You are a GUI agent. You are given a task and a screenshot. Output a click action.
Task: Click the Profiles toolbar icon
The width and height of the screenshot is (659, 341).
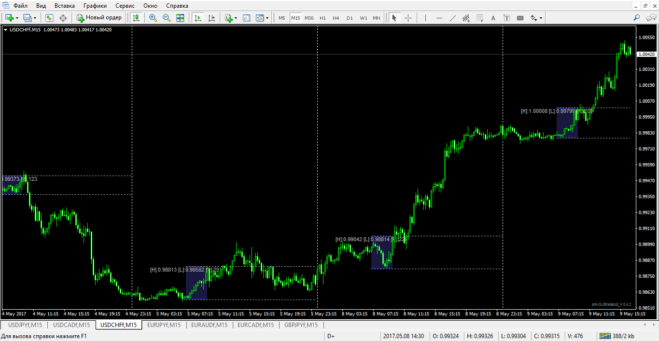(27, 18)
